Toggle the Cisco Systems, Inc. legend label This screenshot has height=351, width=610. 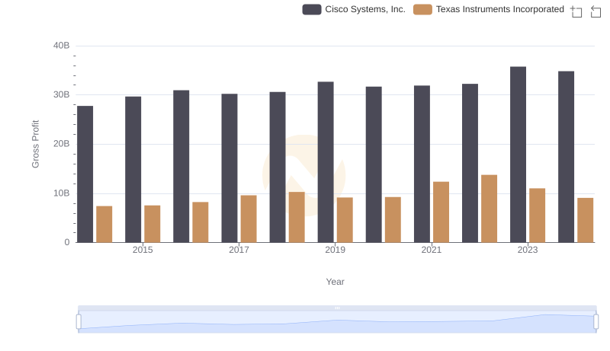point(365,9)
